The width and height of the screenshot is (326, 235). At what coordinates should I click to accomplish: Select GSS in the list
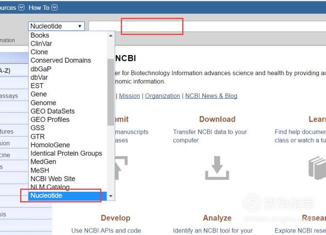pyautogui.click(x=67, y=128)
